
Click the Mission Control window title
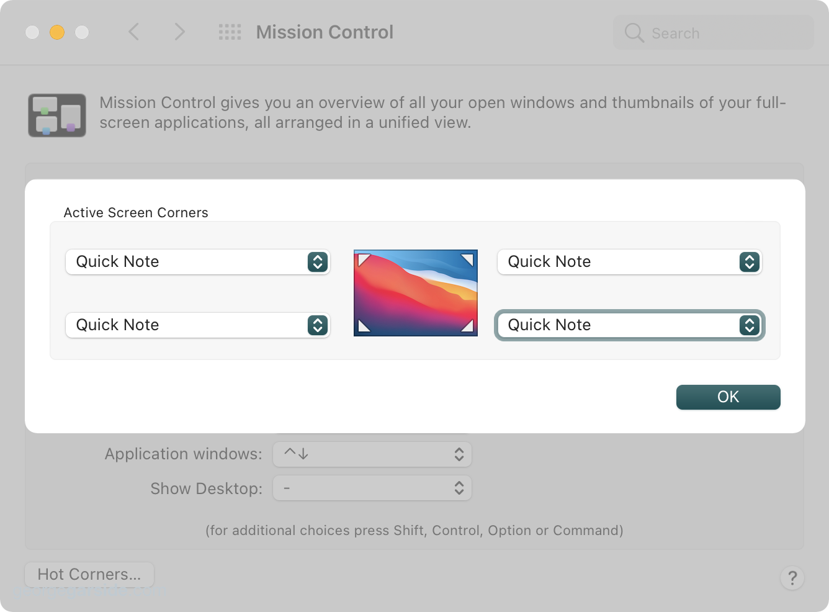[325, 32]
